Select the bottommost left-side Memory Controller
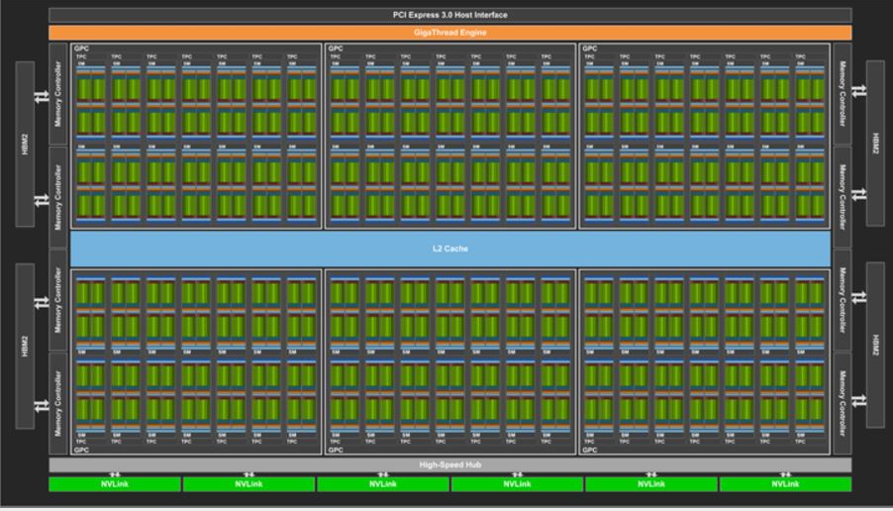 pos(58,404)
